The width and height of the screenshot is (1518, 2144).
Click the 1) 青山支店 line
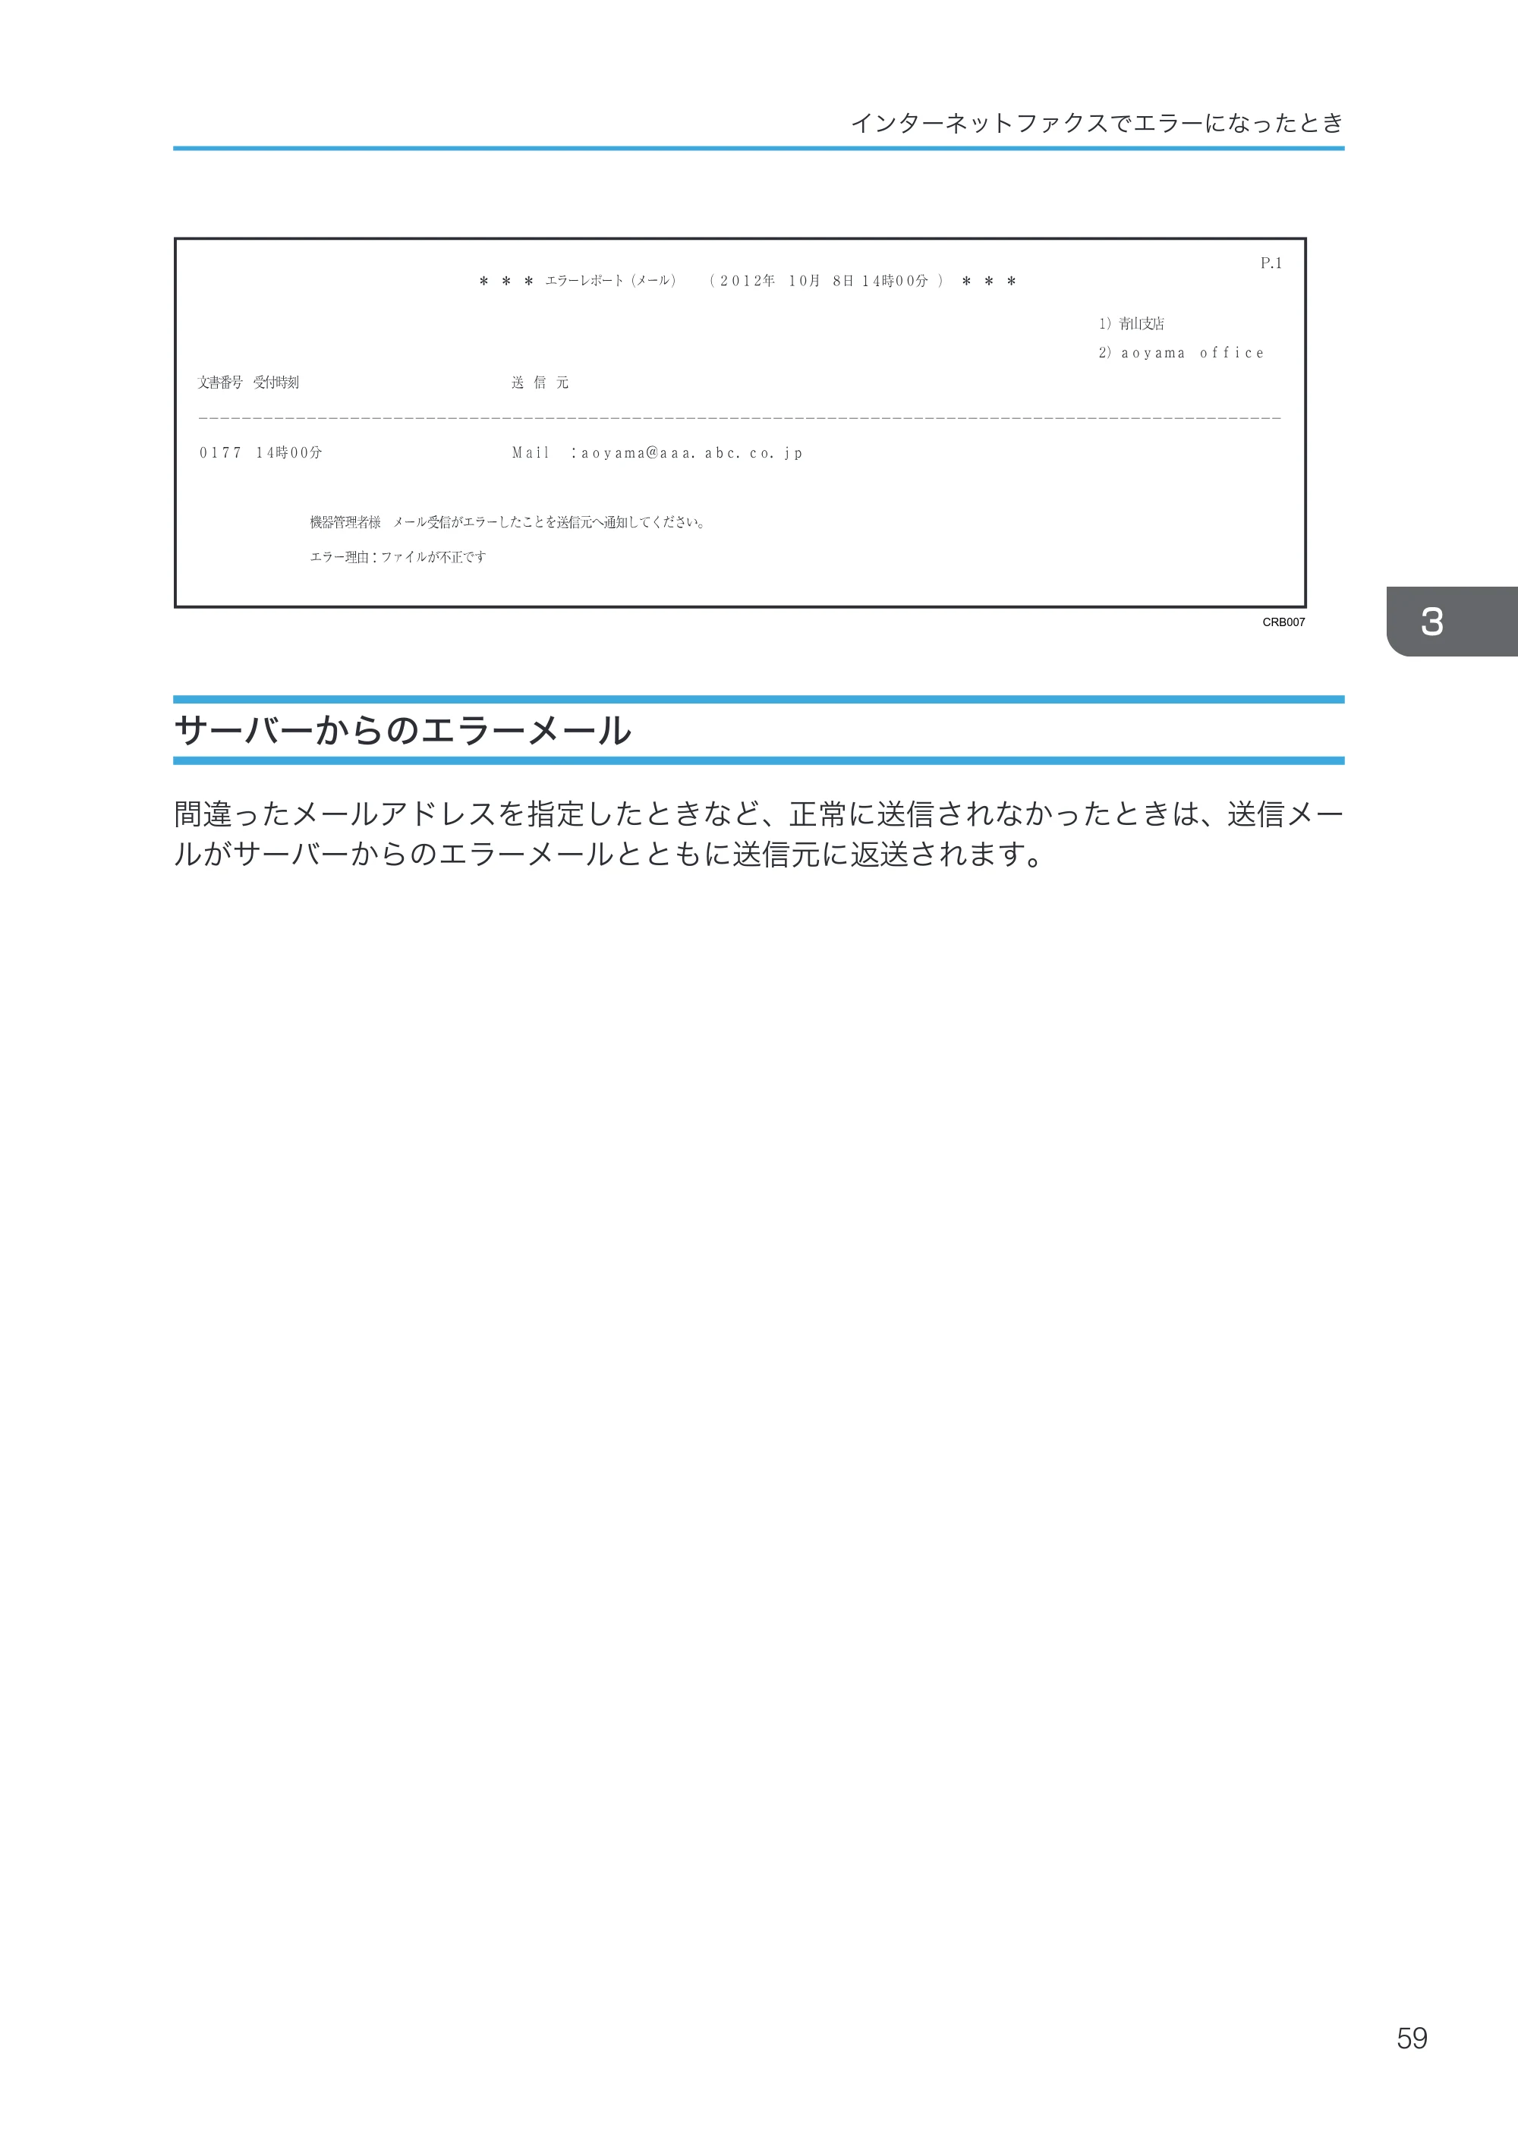pyautogui.click(x=1131, y=323)
